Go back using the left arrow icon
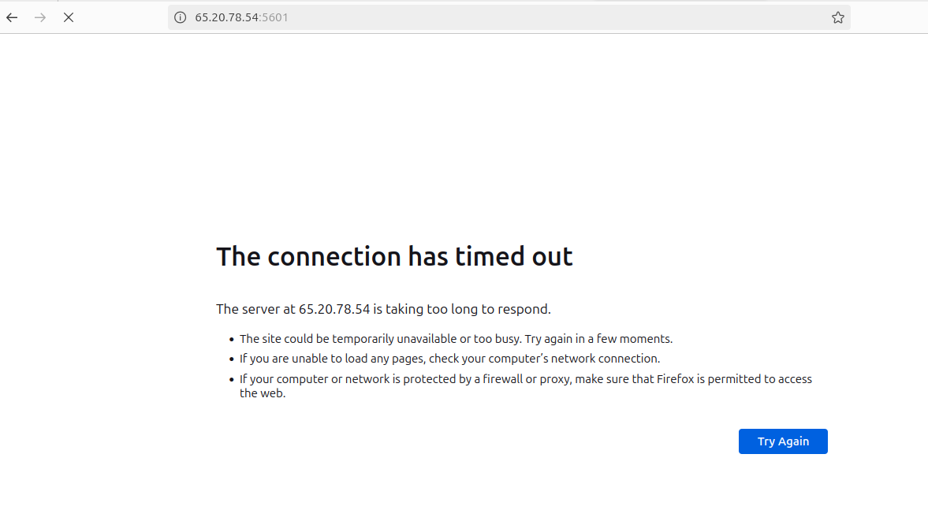Image resolution: width=928 pixels, height=510 pixels. [12, 18]
